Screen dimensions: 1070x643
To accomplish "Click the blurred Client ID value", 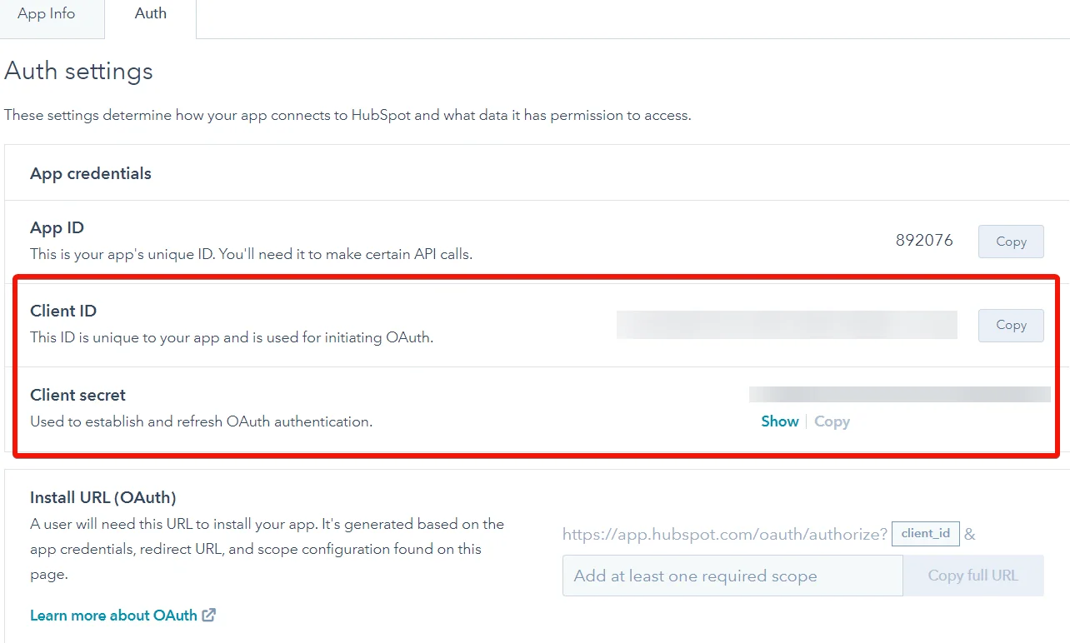I will 787,325.
